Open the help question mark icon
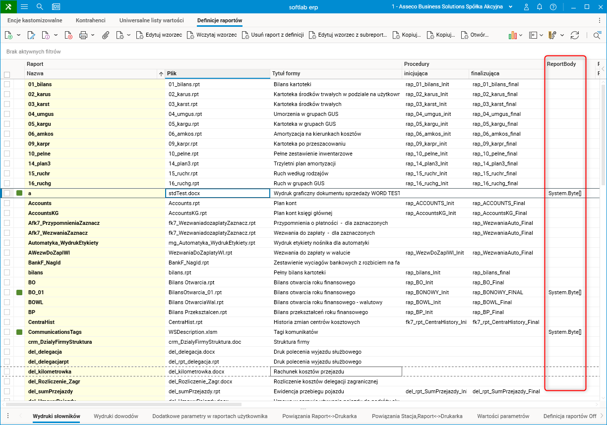The image size is (607, 425). click(x=553, y=7)
